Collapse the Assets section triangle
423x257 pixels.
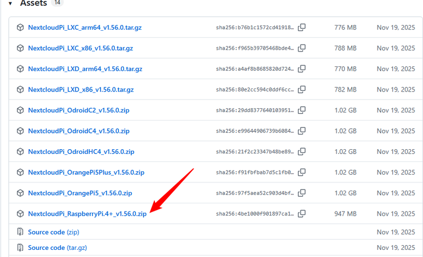10,4
